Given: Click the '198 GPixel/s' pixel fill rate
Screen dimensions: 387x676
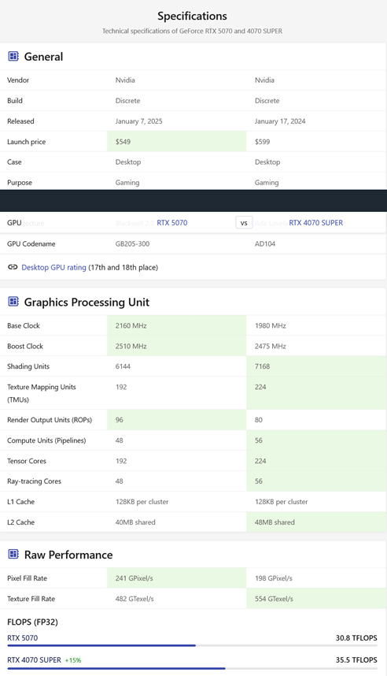Looking at the screenshot, I should 274,578.
